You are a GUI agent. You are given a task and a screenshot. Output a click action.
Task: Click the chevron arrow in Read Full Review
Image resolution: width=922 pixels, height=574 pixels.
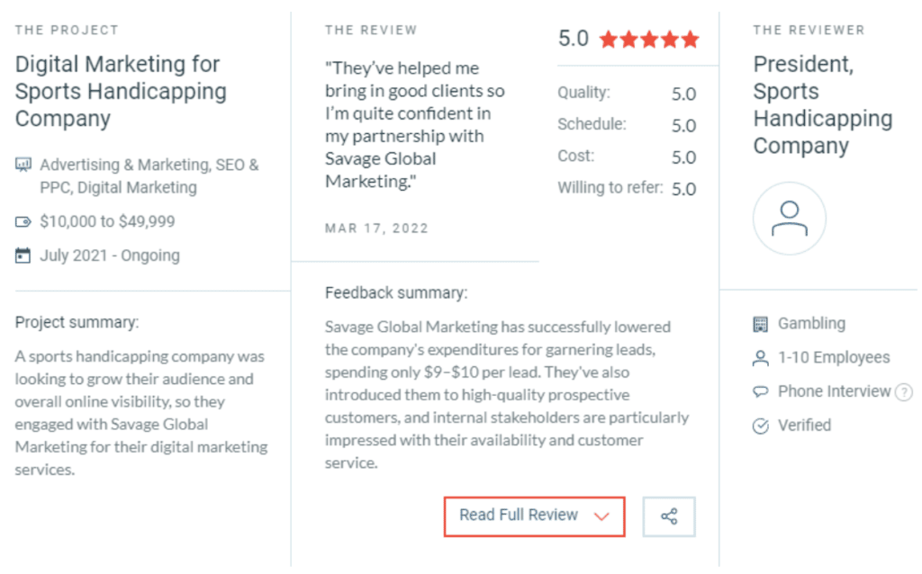pos(601,516)
